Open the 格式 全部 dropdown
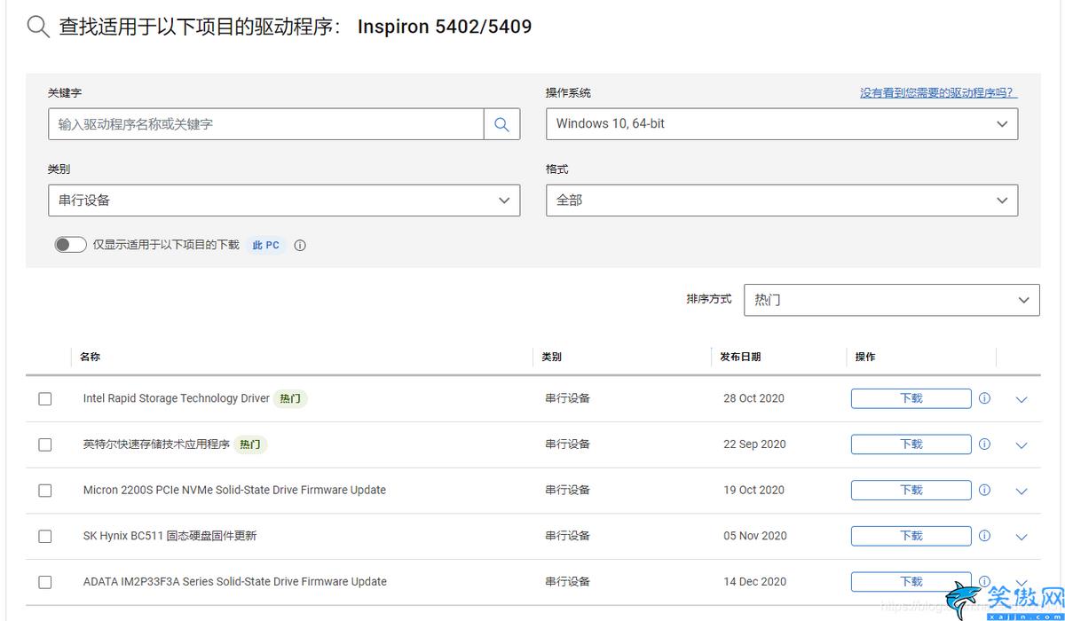Image resolution: width=1065 pixels, height=621 pixels. coord(782,200)
